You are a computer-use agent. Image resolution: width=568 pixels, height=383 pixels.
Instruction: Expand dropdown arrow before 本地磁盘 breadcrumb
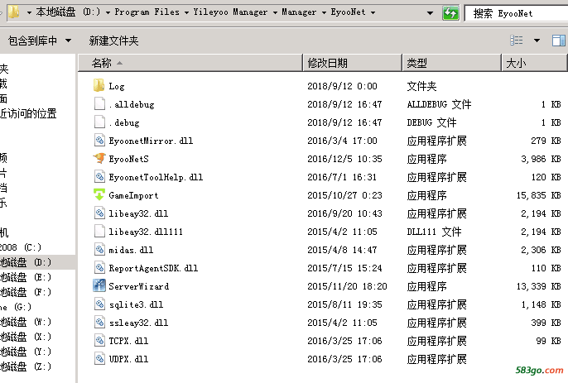(x=29, y=12)
